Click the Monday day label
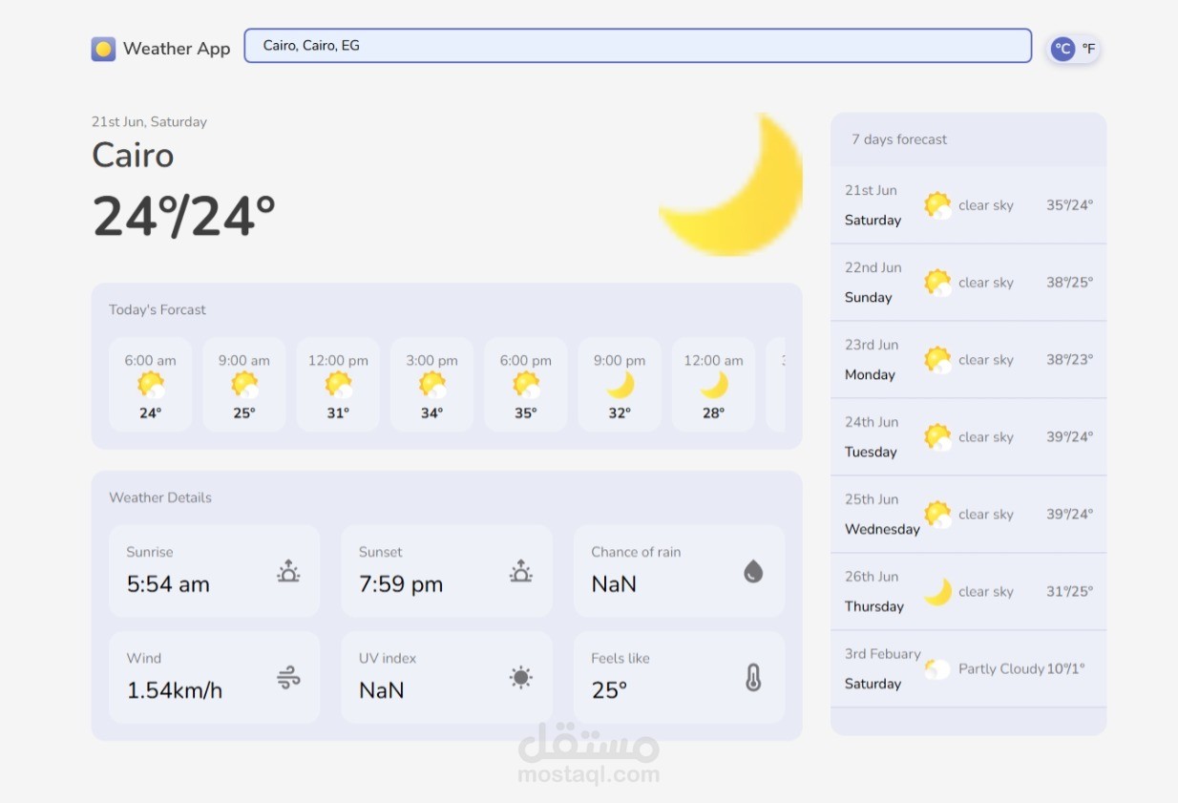Screen dimensions: 1178x803 tap(870, 375)
